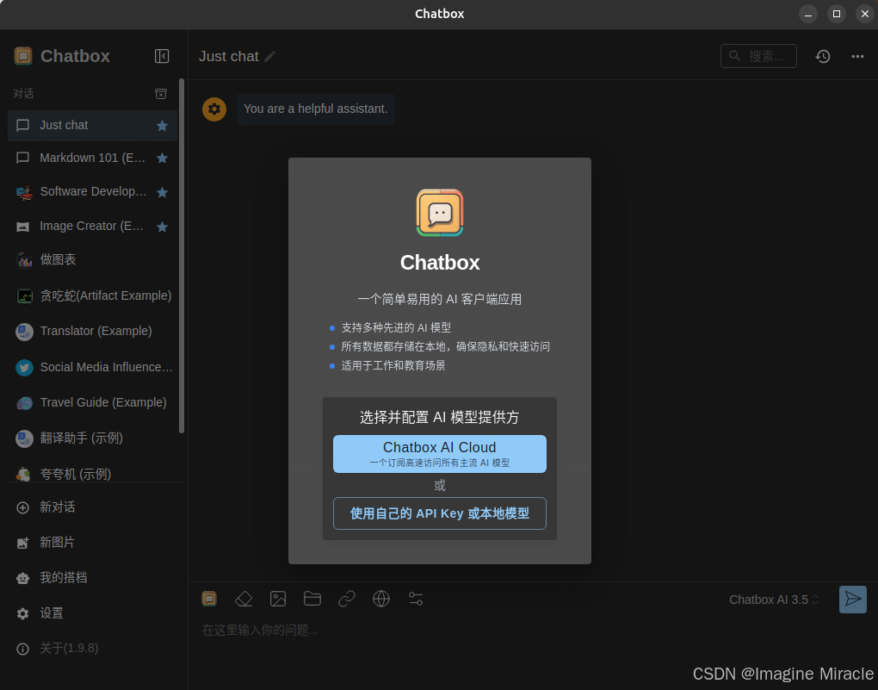Toggle the star on Markdown 101 conversation
This screenshot has height=690, width=878.
click(162, 159)
